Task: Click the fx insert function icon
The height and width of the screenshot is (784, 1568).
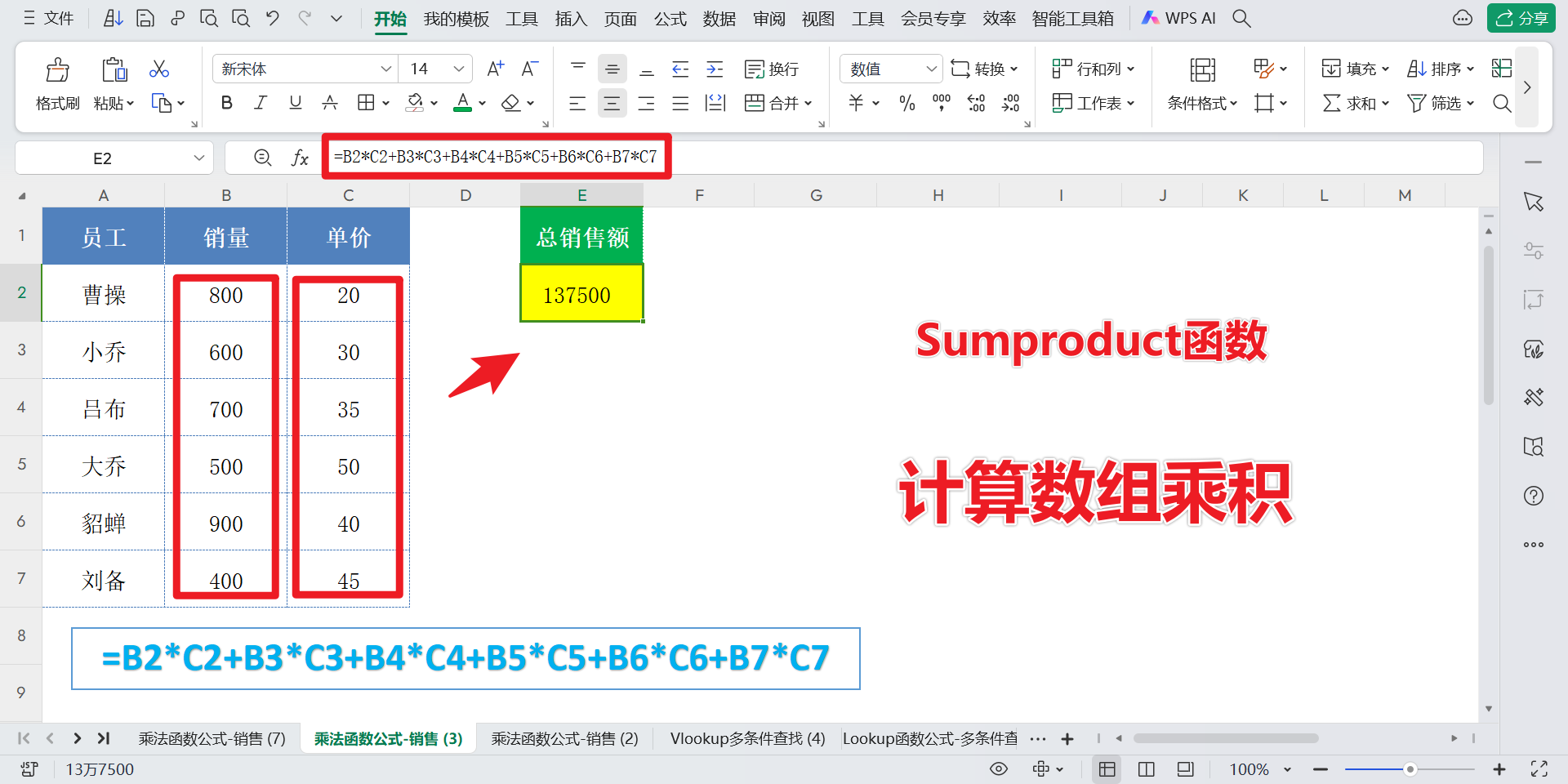Action: (300, 158)
